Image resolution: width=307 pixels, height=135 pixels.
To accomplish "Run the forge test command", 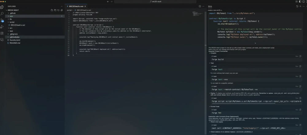I will 297,66.
